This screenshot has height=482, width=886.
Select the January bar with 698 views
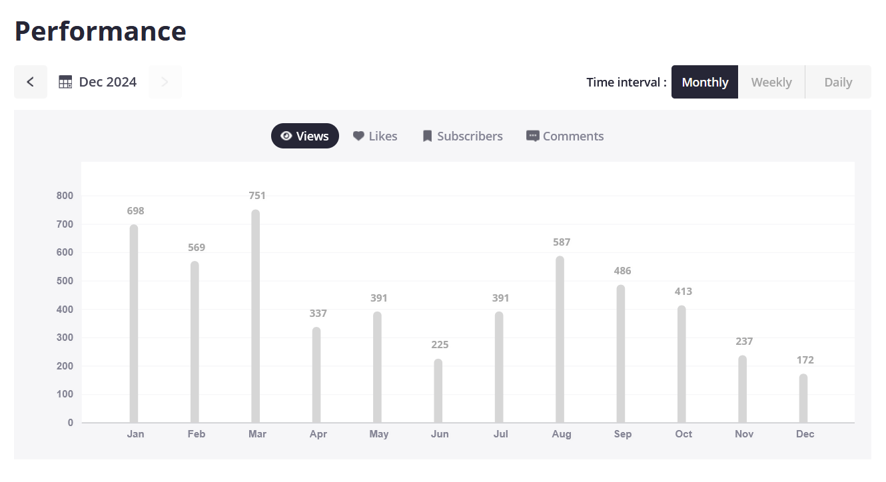point(134,324)
